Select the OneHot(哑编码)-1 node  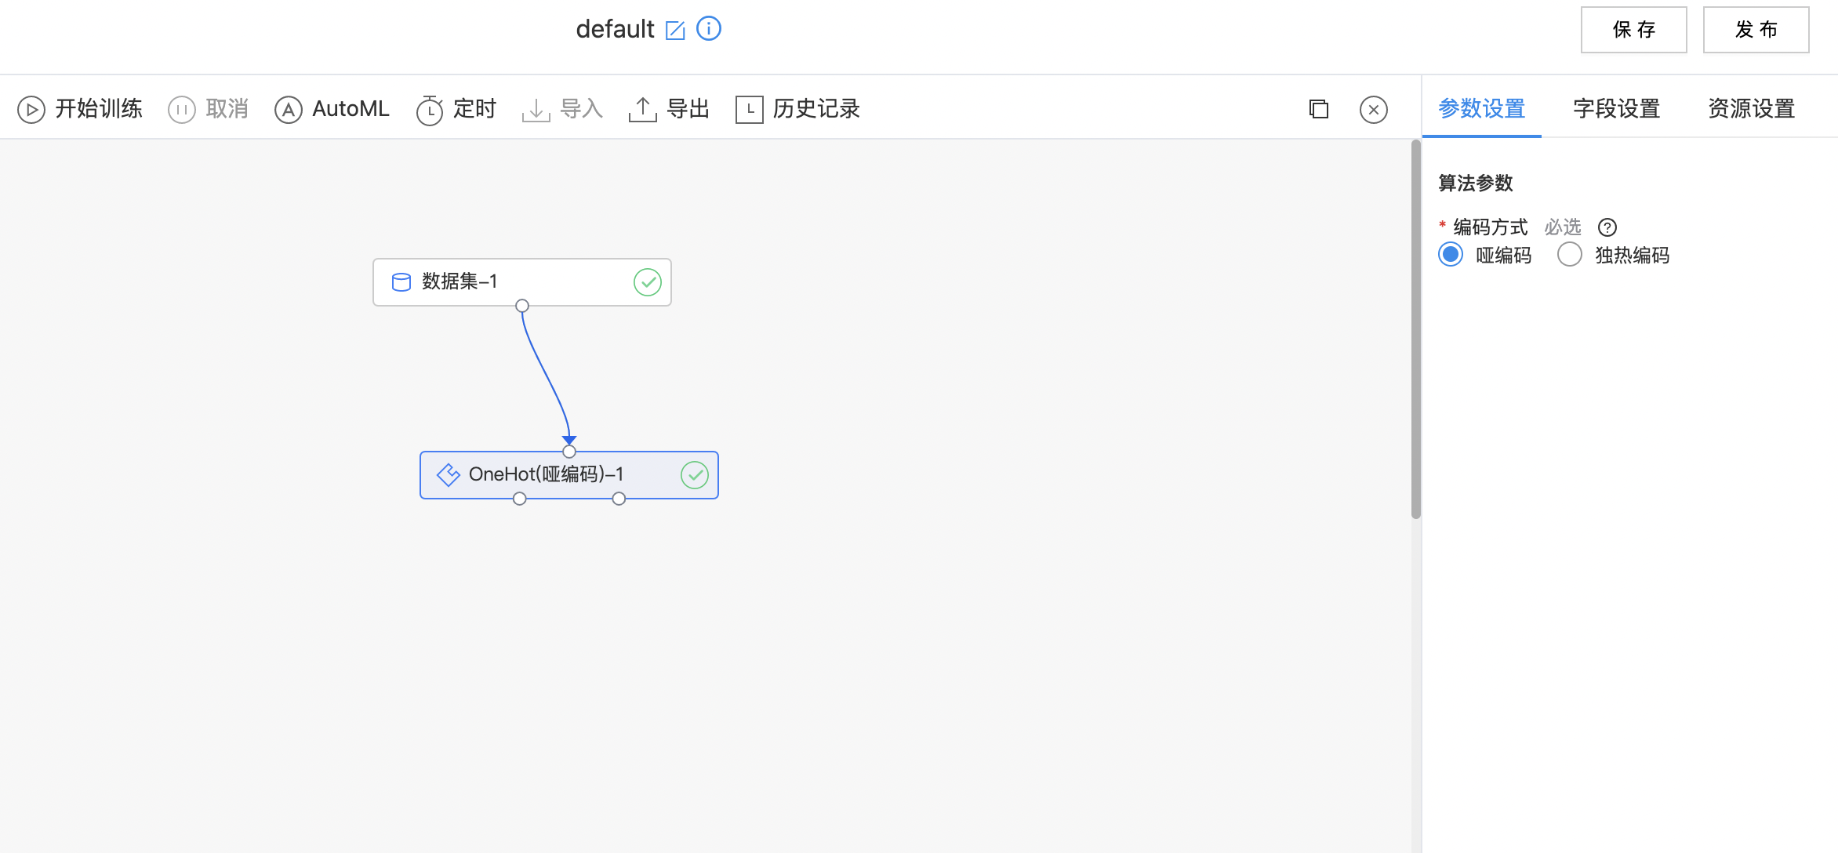[x=569, y=475]
